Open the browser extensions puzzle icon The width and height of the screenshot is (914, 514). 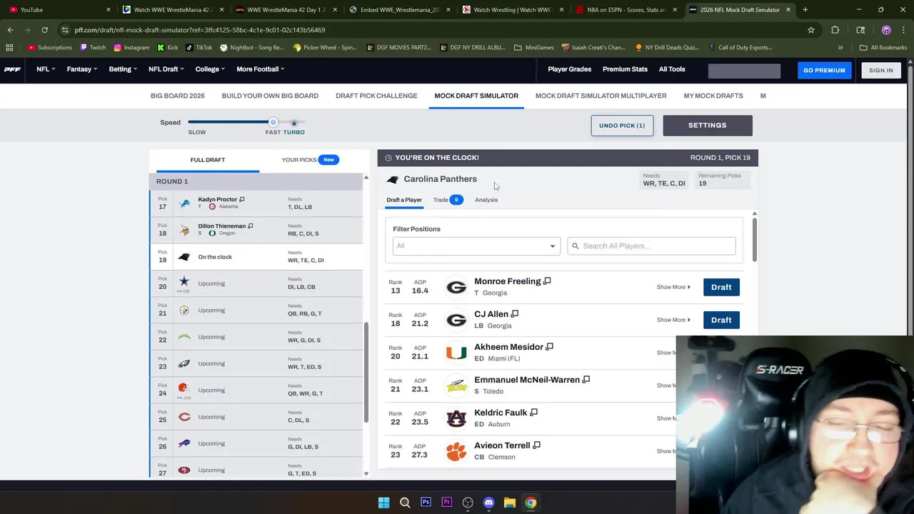pyautogui.click(x=835, y=30)
